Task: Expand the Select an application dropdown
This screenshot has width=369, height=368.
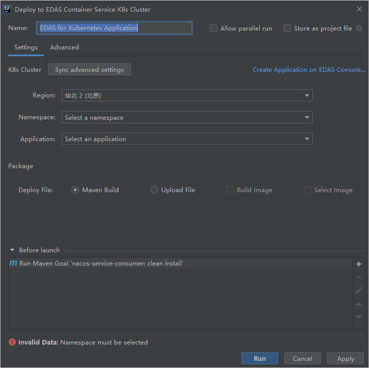Action: click(187, 139)
